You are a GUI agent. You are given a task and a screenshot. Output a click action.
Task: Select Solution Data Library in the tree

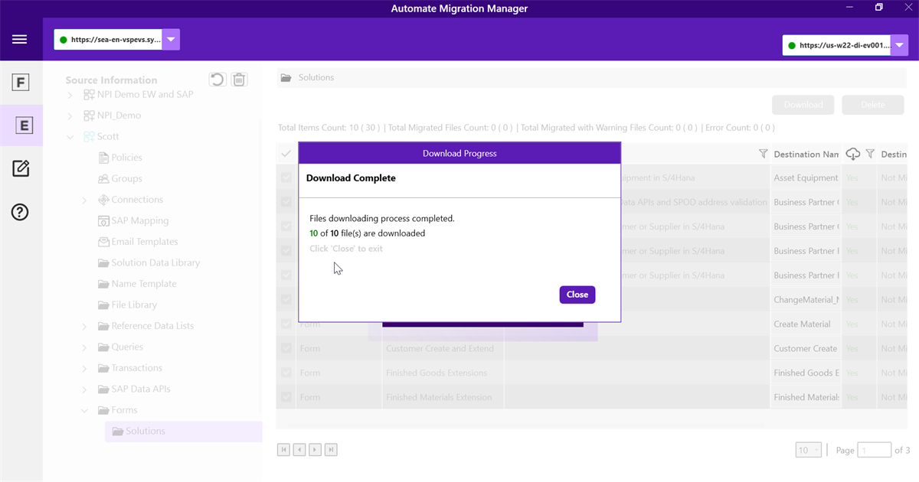point(155,262)
